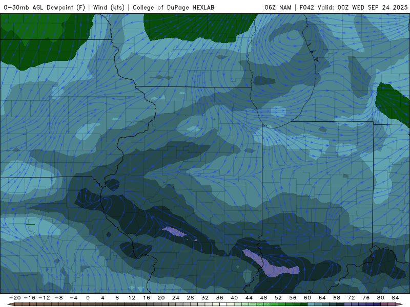Image resolution: width=410 pixels, height=307 pixels.
Task: Click the 24 value on the color scale
Action: (x=176, y=298)
